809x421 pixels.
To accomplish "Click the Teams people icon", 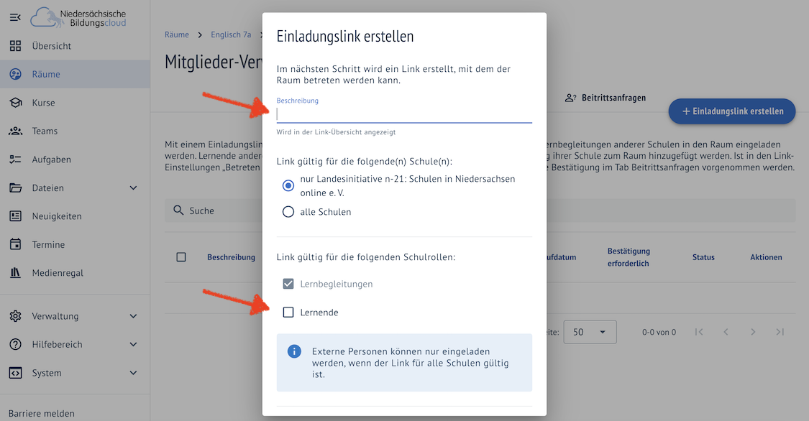I will 16,131.
